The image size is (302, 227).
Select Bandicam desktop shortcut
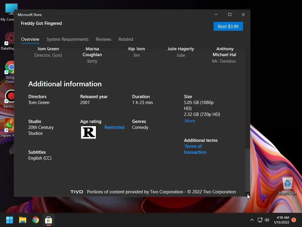[9, 99]
